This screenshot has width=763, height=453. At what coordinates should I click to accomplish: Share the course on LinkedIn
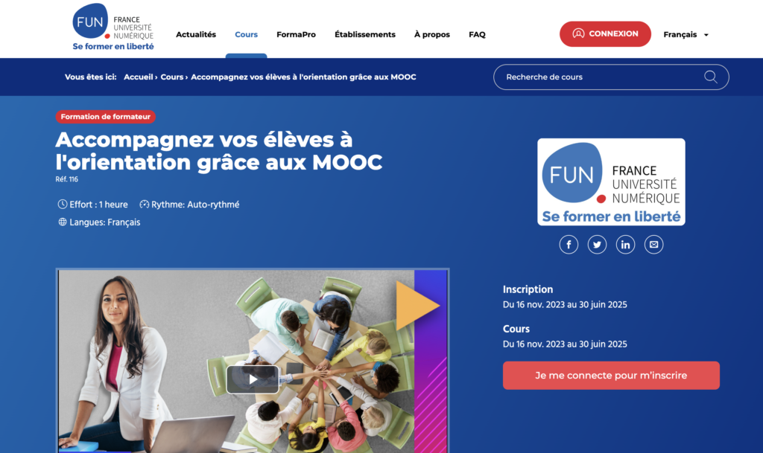click(625, 244)
